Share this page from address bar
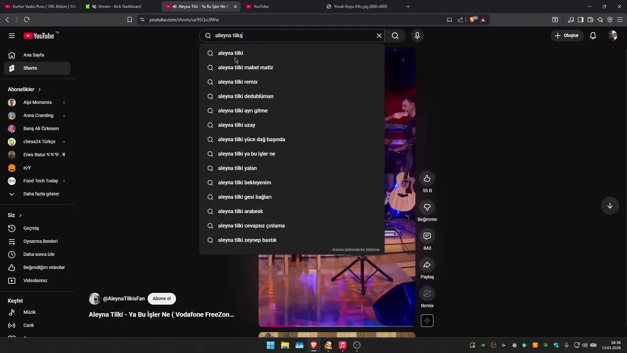The height and width of the screenshot is (353, 627). pyautogui.click(x=460, y=20)
